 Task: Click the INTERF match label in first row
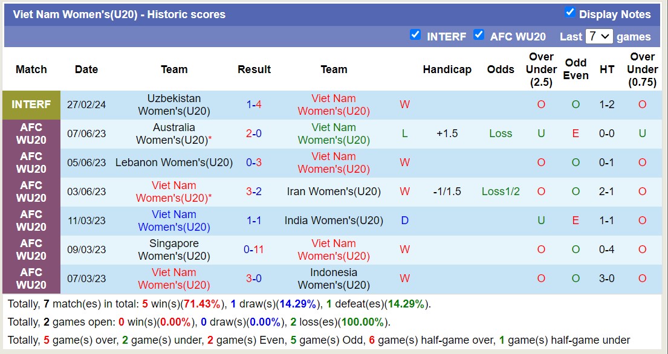(x=31, y=105)
